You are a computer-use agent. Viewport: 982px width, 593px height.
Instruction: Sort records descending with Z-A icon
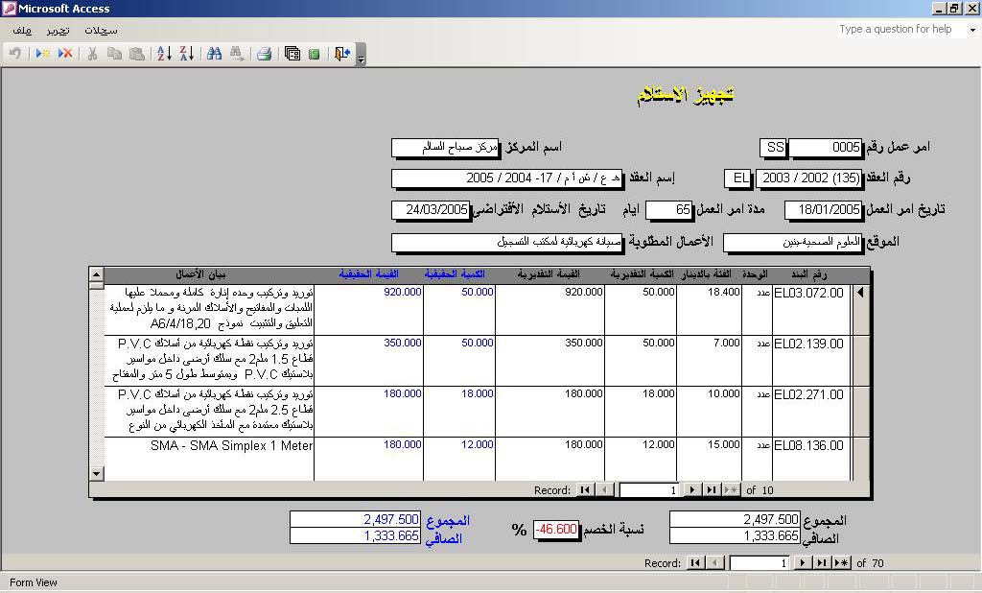[186, 54]
